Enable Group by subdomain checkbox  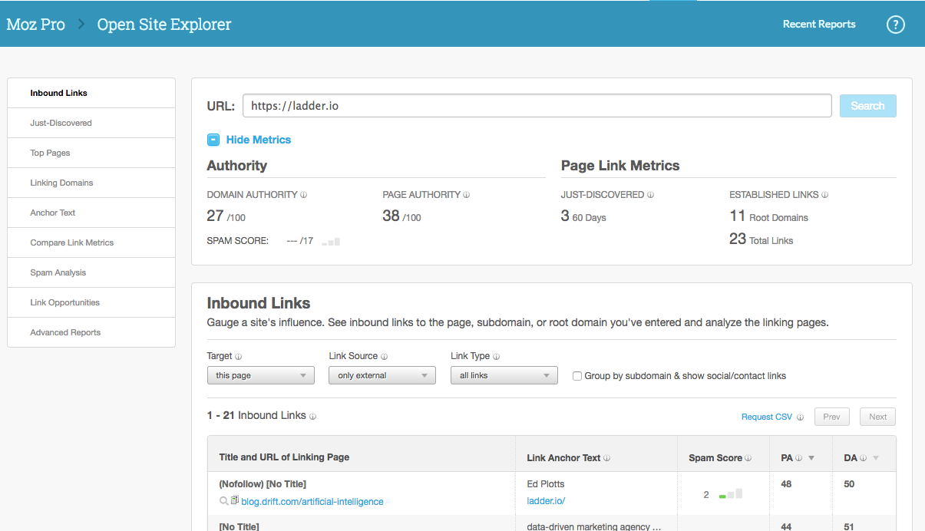[577, 376]
